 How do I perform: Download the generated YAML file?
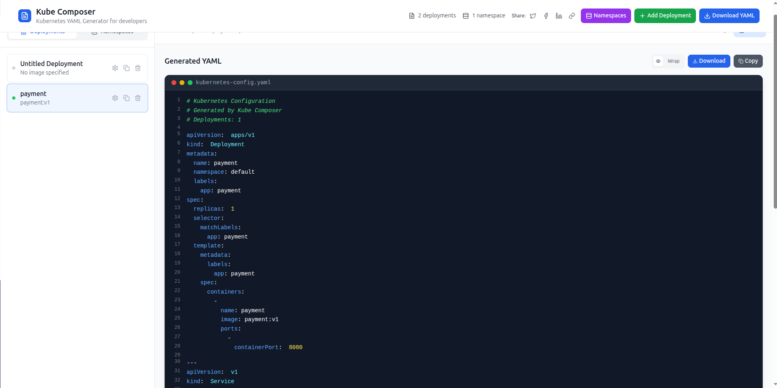709,61
